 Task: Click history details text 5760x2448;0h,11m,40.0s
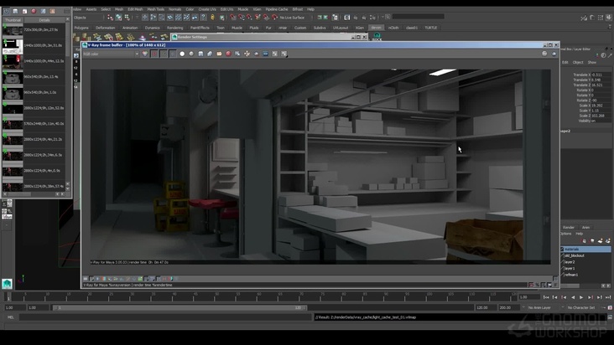[44, 124]
